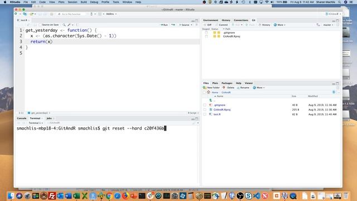Viewport: 357px width, 201px height.
Task: Maximize the source editor pane
Action: [x=197, y=21]
